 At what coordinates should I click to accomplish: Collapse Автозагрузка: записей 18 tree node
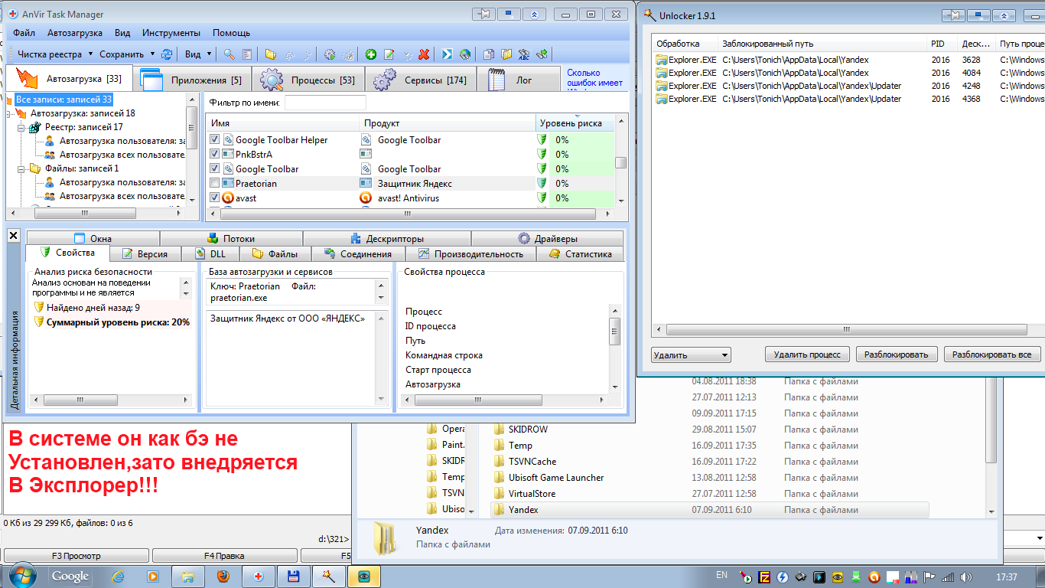tap(8, 113)
